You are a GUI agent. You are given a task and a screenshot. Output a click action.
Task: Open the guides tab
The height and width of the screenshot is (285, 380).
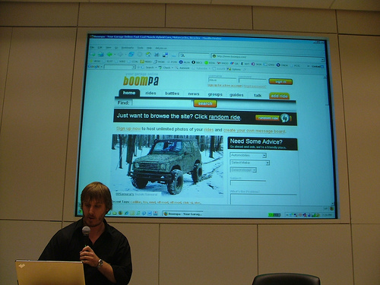[236, 95]
